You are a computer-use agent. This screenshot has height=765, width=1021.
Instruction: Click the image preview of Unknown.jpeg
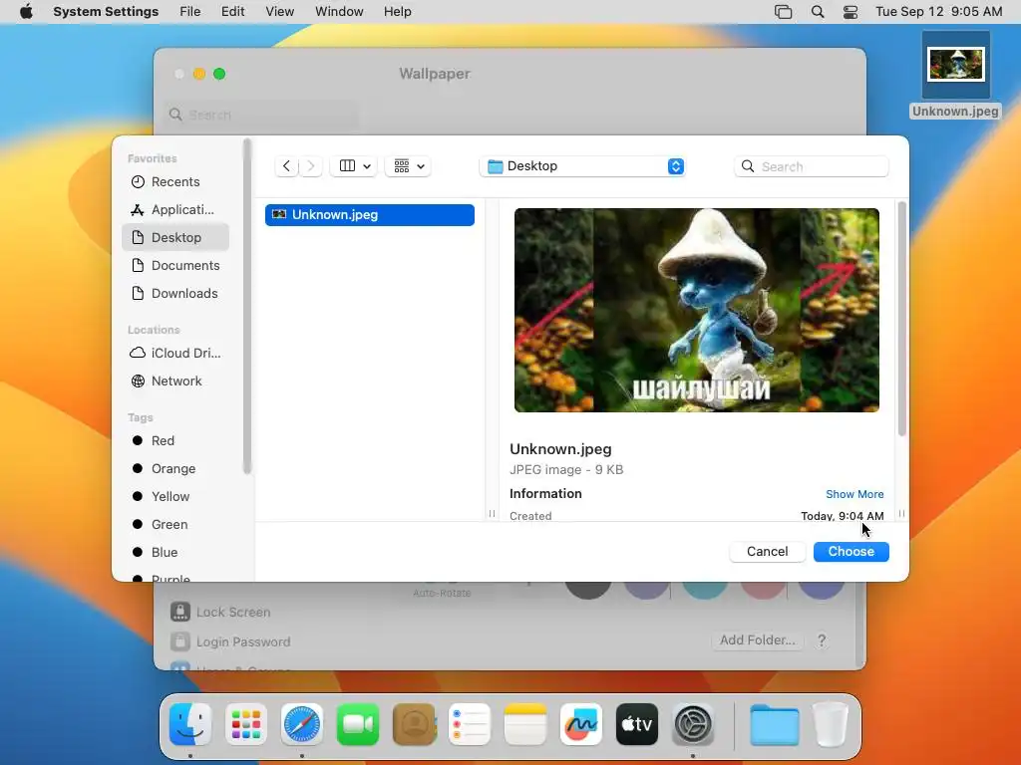click(x=697, y=311)
